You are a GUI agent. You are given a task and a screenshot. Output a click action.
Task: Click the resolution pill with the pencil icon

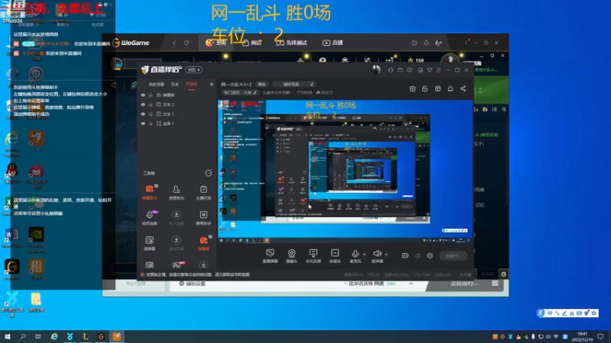294,84
